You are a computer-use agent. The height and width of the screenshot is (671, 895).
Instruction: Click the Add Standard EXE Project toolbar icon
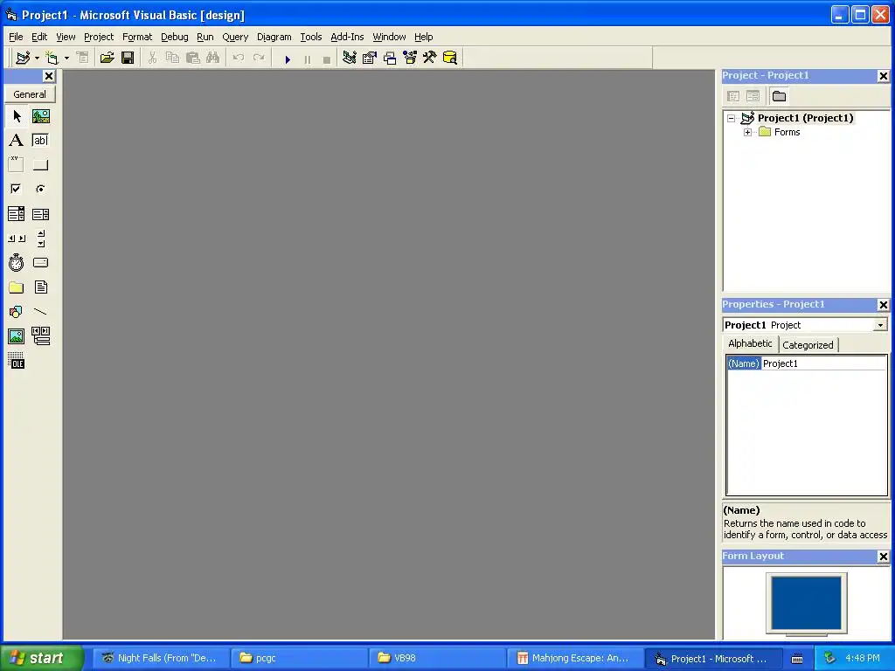[24, 58]
